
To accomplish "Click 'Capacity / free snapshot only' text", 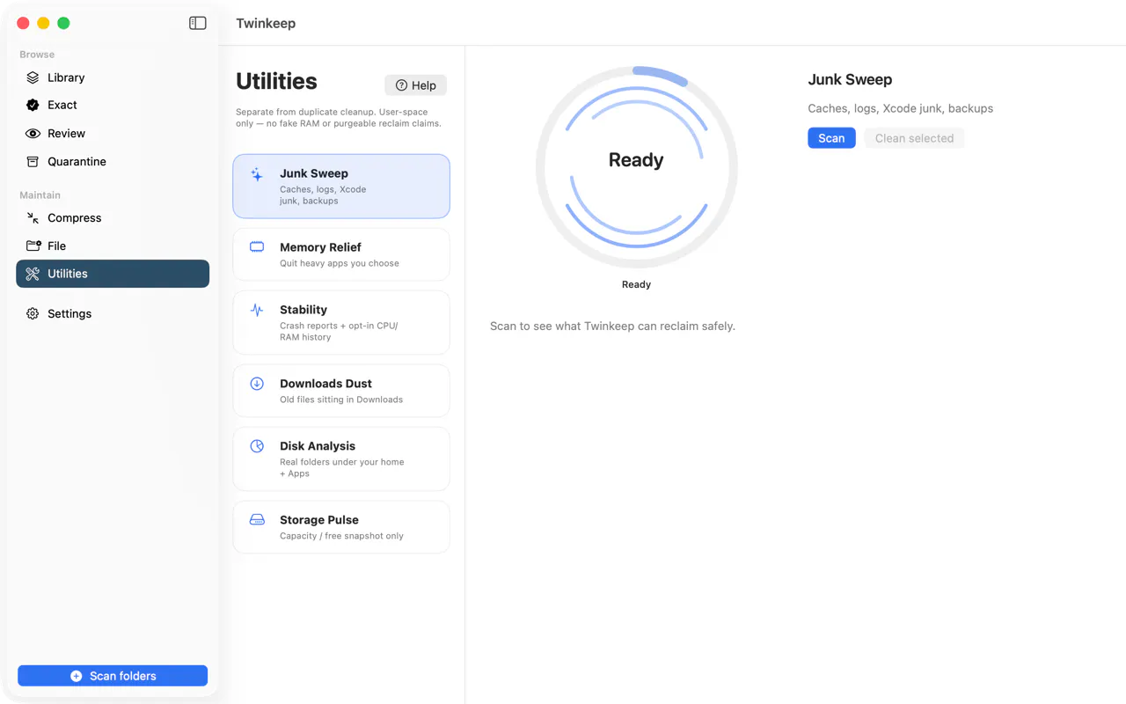I will click(x=341, y=536).
